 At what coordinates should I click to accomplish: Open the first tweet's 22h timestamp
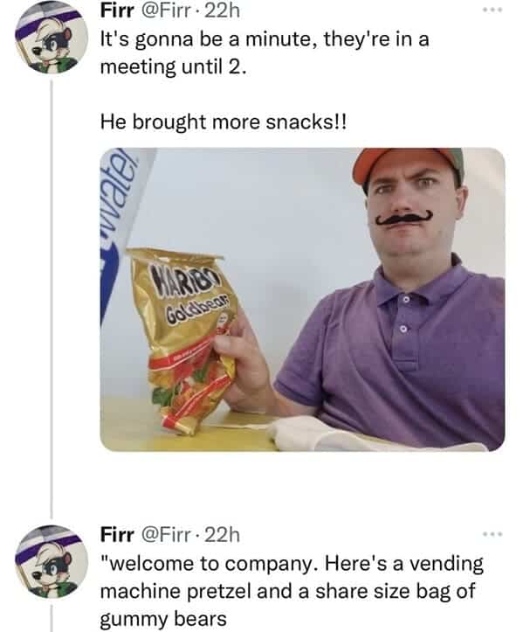pyautogui.click(x=222, y=10)
